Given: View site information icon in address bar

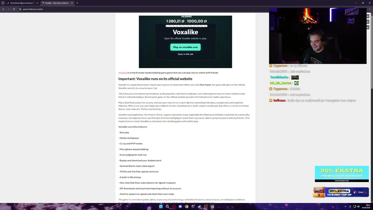Looking at the screenshot, I should tap(20, 9).
